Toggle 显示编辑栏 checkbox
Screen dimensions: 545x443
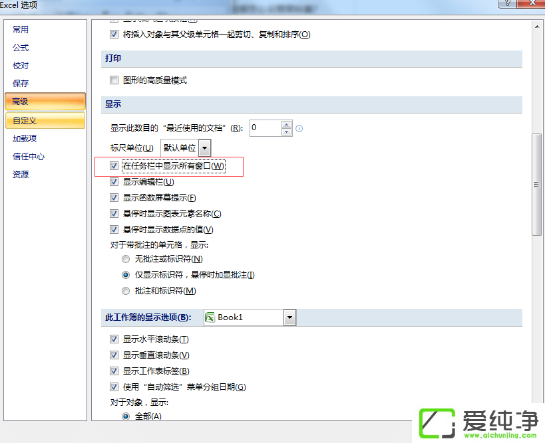114,181
